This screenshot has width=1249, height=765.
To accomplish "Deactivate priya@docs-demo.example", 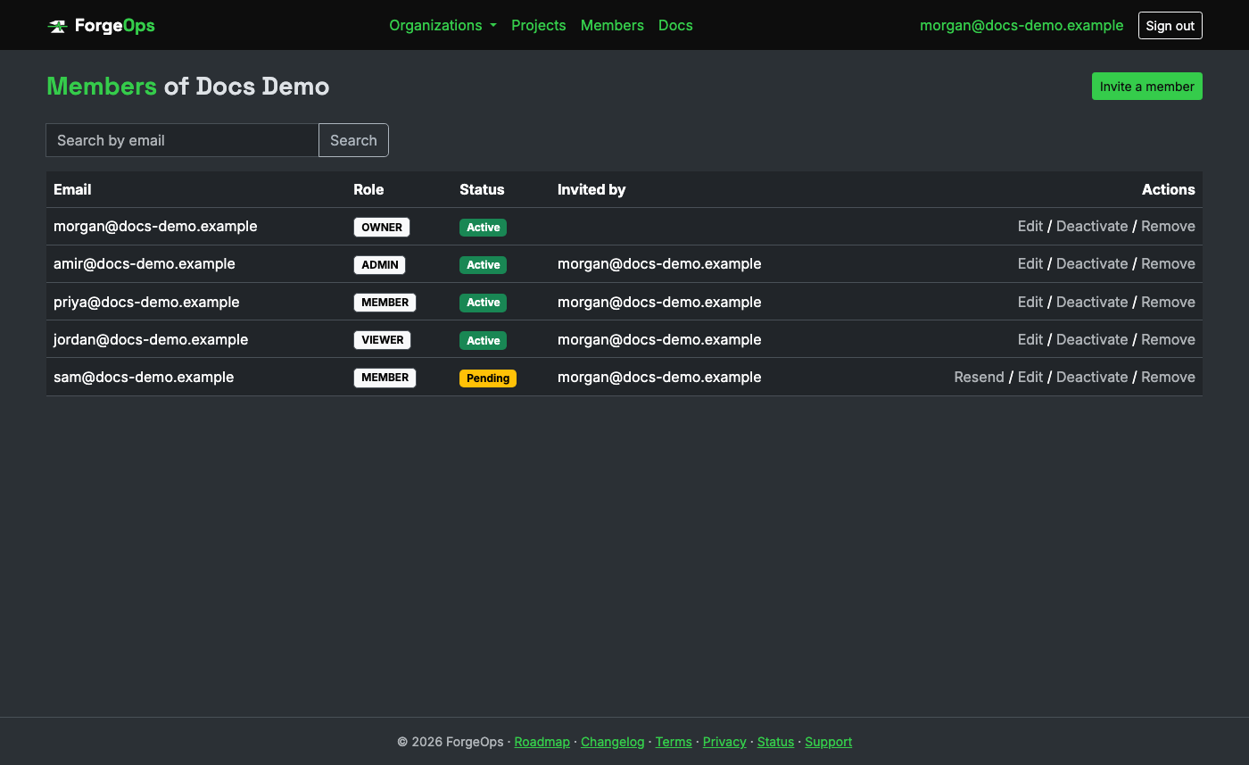I will tap(1092, 302).
